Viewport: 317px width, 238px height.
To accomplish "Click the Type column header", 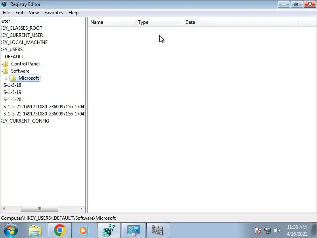I will (159, 22).
